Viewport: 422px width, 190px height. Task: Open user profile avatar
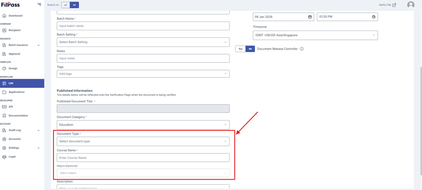(411, 5)
